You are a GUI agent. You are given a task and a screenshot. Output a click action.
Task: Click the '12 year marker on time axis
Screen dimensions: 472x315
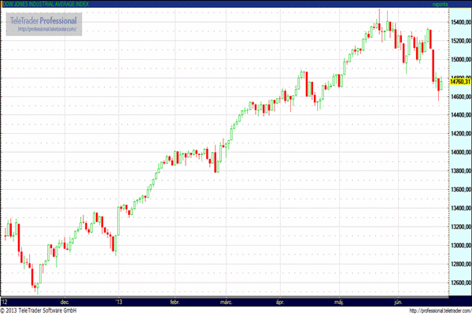click(6, 301)
